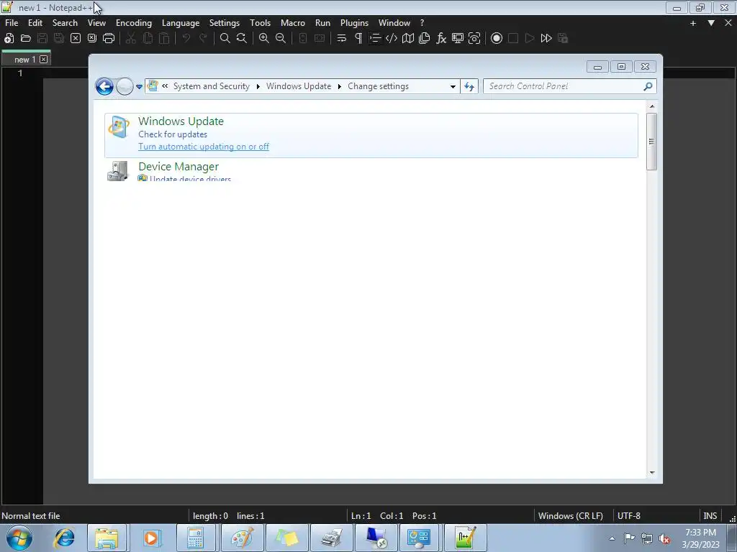This screenshot has height=552, width=737.
Task: Click 'Windows (CR LF)' in the status bar
Action: coord(570,516)
